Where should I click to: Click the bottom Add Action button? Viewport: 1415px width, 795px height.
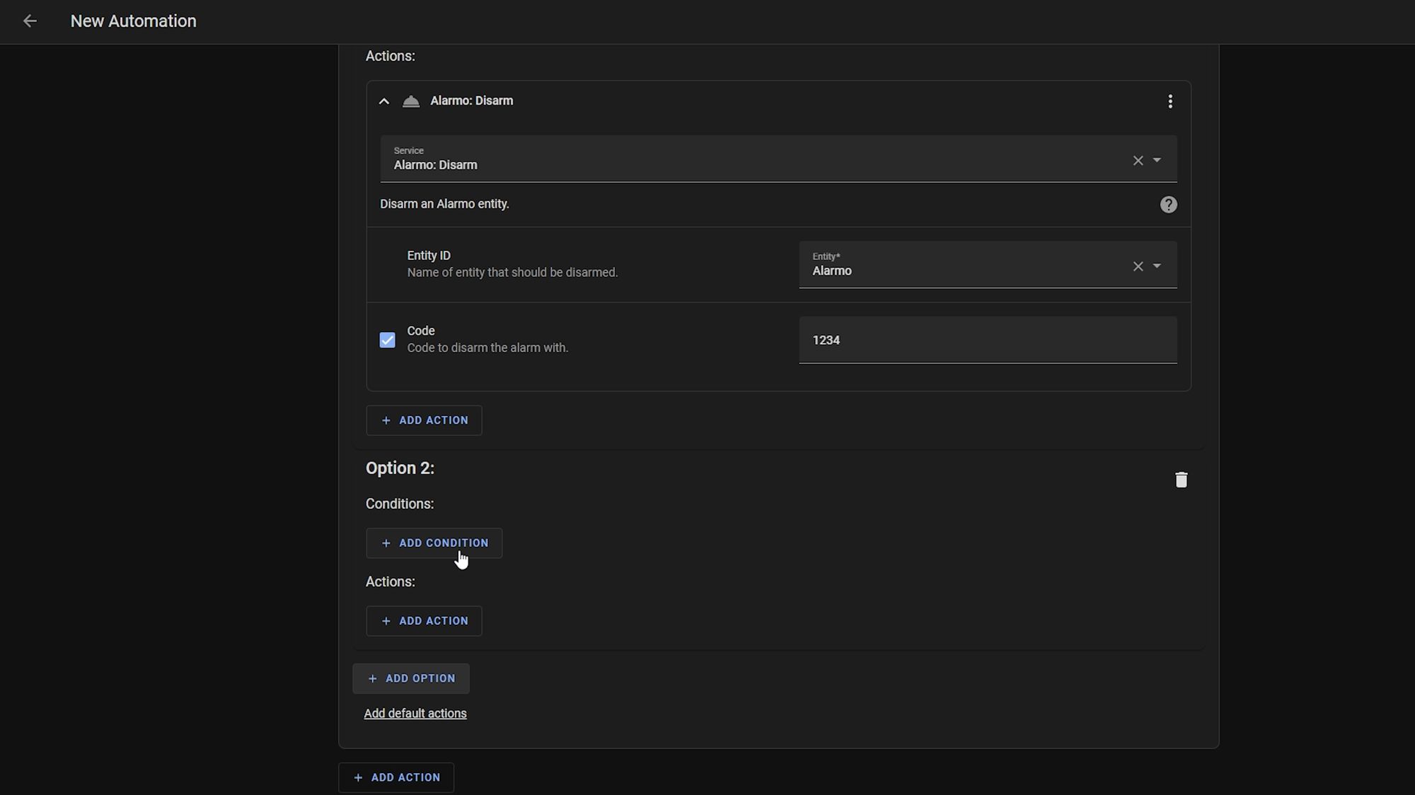(x=396, y=777)
